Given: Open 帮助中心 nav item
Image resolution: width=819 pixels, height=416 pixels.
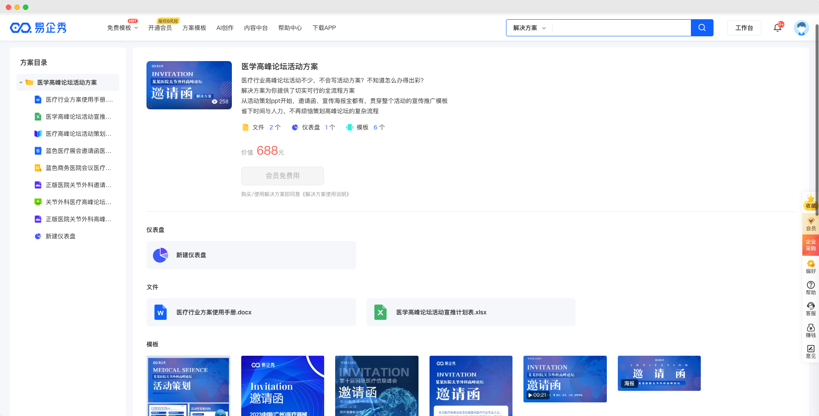Looking at the screenshot, I should (x=290, y=28).
